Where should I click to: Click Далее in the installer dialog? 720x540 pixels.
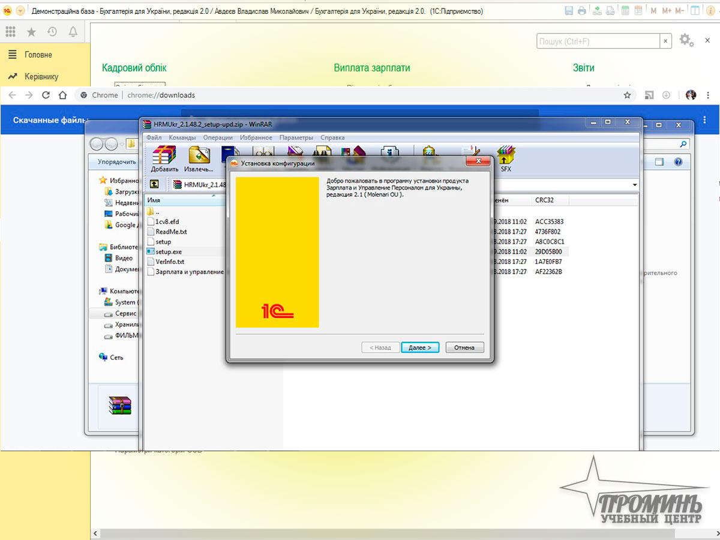pyautogui.click(x=420, y=347)
